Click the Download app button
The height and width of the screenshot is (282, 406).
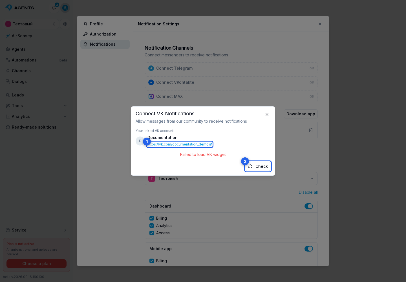301,114
